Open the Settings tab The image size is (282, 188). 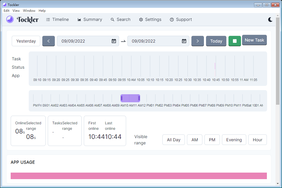[x=150, y=19]
